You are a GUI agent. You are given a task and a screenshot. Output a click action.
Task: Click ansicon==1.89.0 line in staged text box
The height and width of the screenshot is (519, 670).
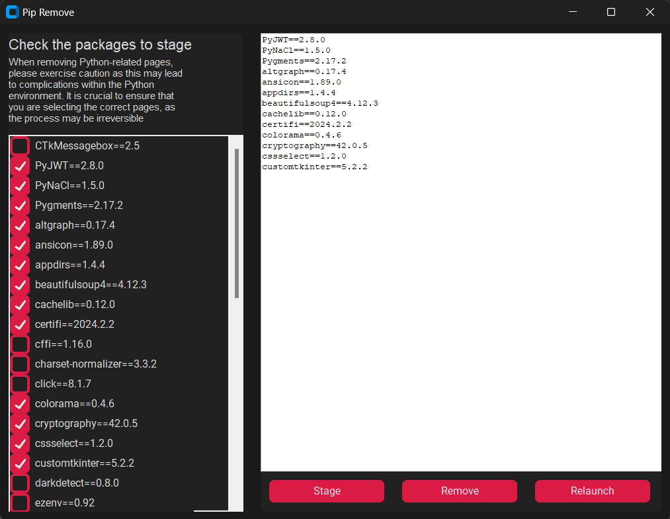(301, 82)
